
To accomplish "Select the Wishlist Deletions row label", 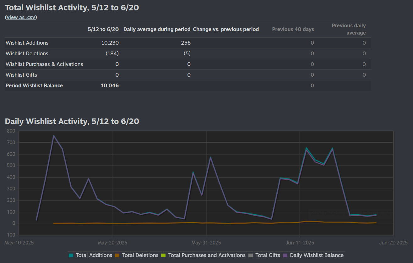I will 27,54.
